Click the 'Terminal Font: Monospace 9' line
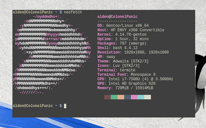This screenshot has width=206, height=128. pyautogui.click(x=126, y=75)
